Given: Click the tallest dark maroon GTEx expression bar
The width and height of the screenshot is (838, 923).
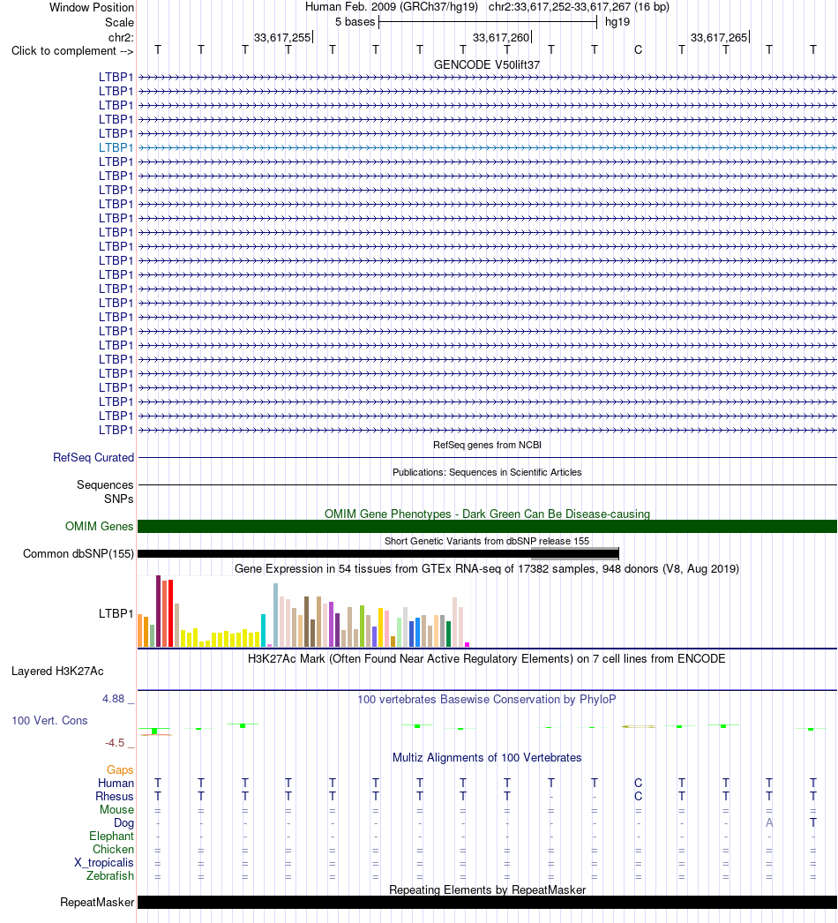Looking at the screenshot, I should 158,611.
